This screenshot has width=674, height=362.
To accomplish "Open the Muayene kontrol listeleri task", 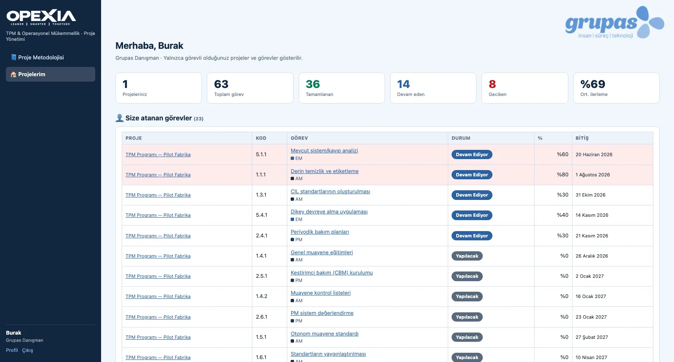I will point(321,293).
